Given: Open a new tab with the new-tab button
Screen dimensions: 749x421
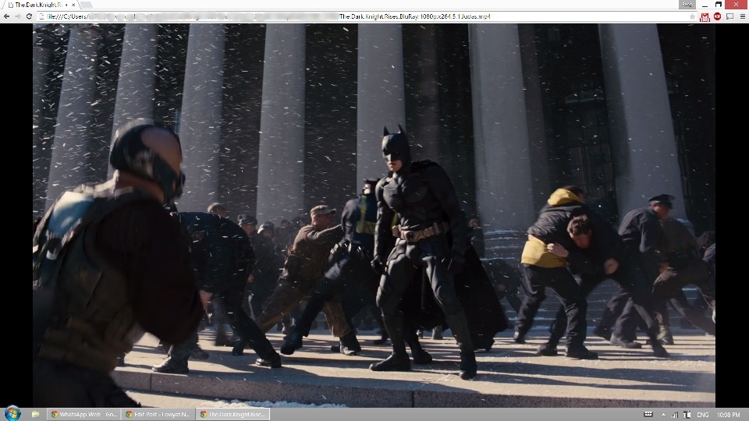Looking at the screenshot, I should 87,5.
